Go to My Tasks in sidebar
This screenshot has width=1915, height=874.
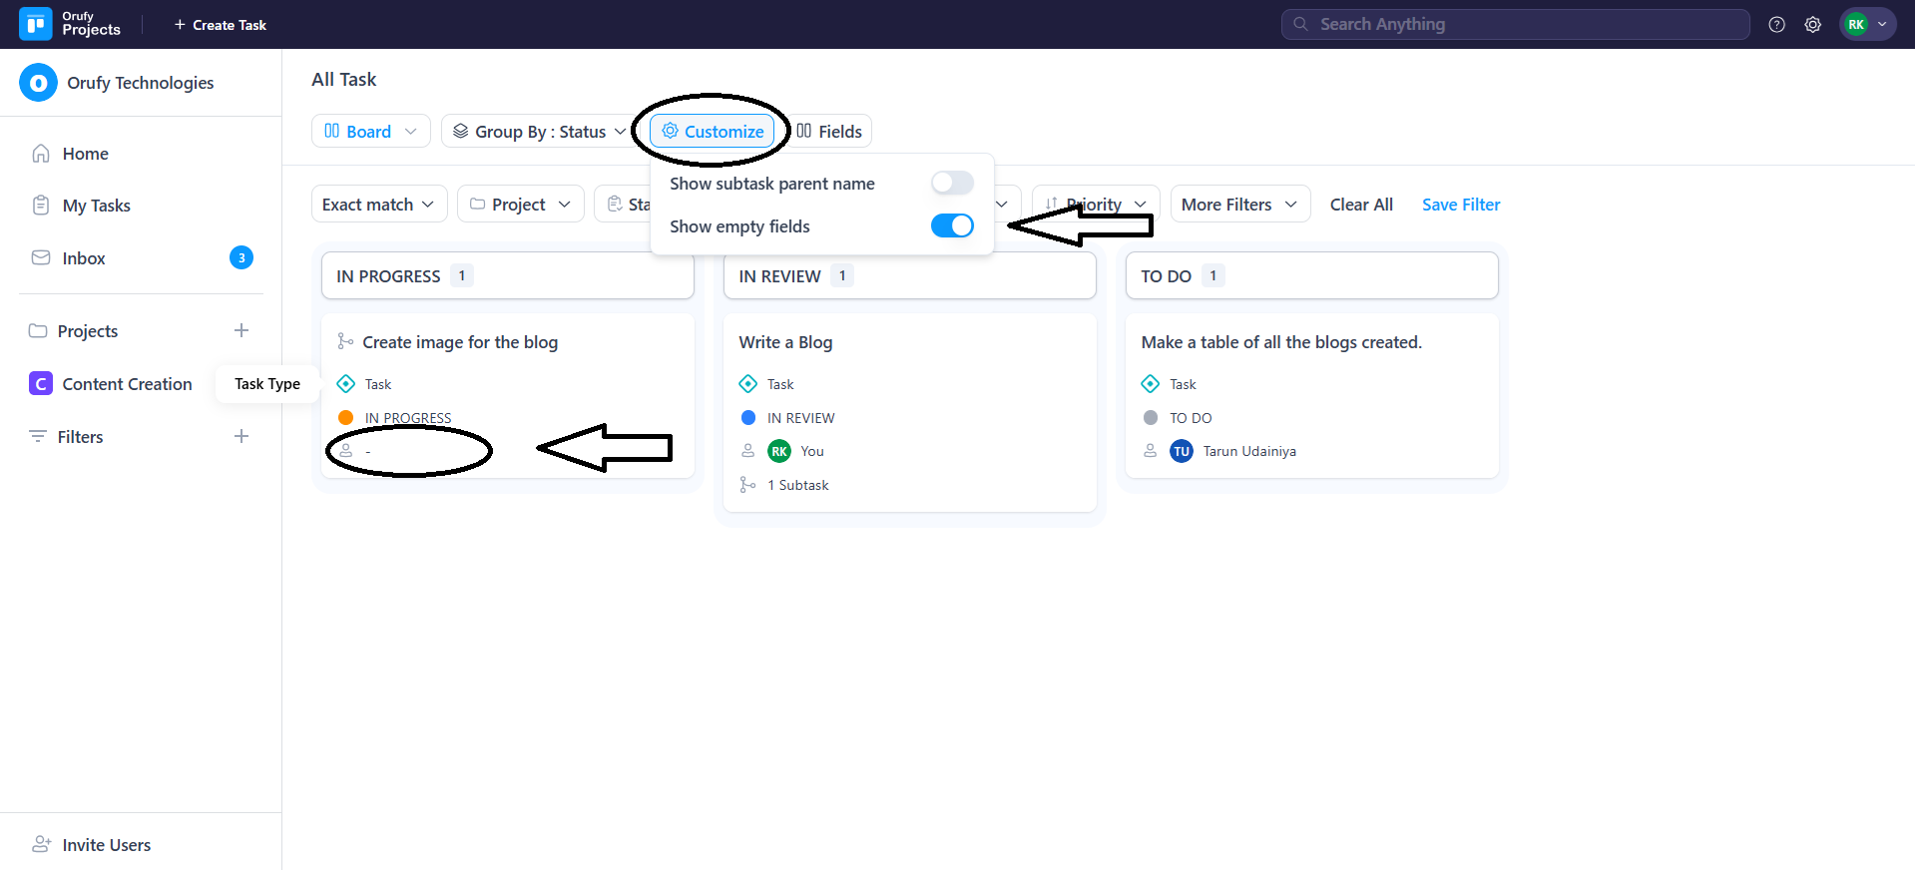coord(96,206)
